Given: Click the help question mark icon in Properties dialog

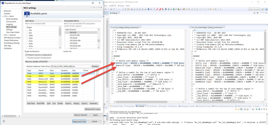Looking at the screenshot, I should 4,121.
